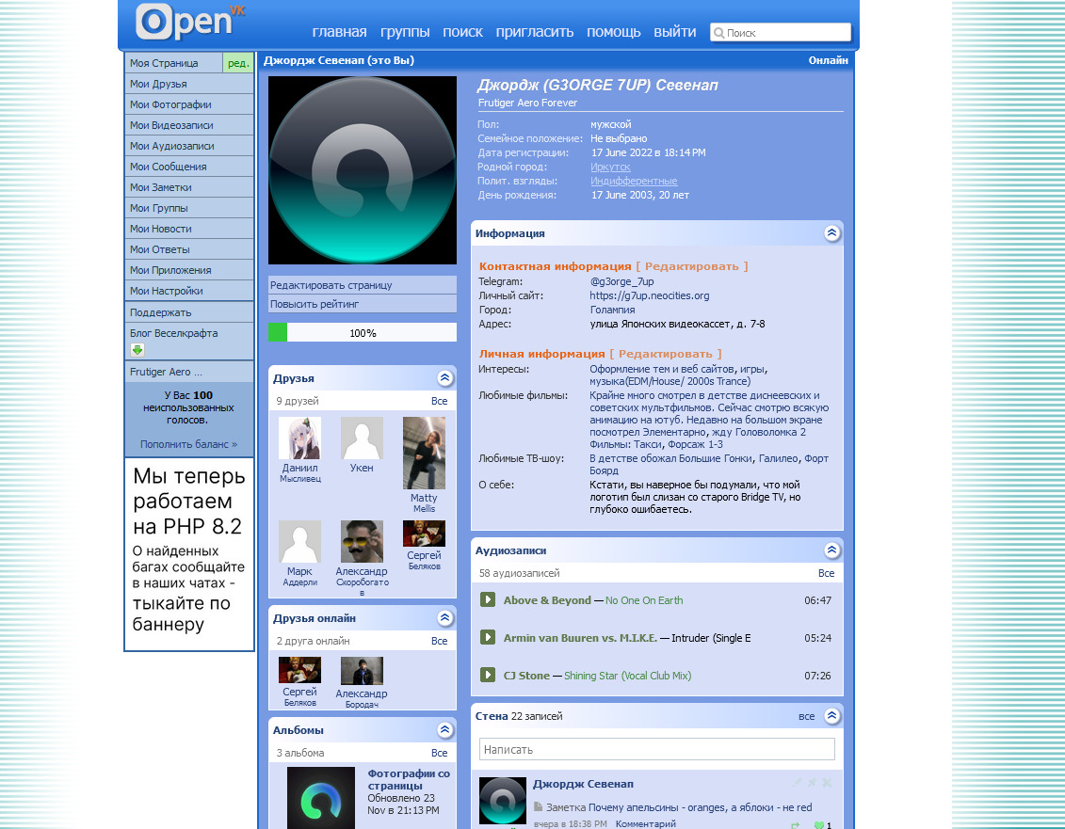Open the @g3orge_7up Telegram link
This screenshot has height=829, width=1065.
tap(622, 281)
